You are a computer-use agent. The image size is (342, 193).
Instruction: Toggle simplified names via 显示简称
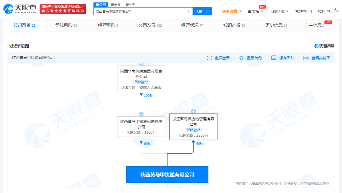click(254, 58)
